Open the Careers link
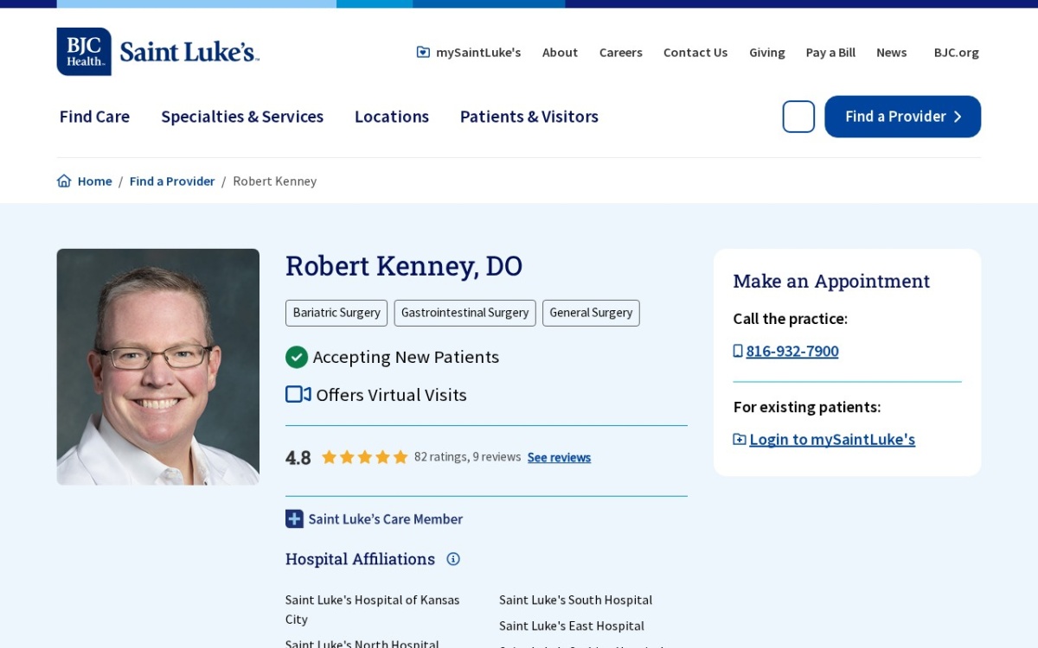The width and height of the screenshot is (1038, 648). click(621, 53)
